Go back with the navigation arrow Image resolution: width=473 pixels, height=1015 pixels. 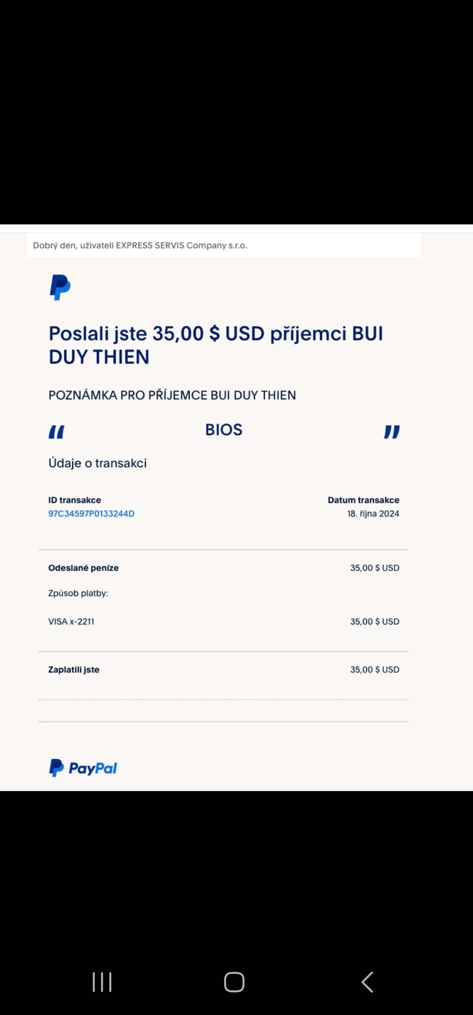(367, 982)
